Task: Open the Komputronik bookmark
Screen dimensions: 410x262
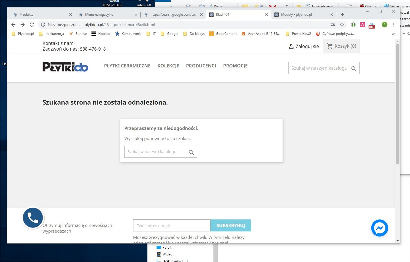Action: coord(128,34)
